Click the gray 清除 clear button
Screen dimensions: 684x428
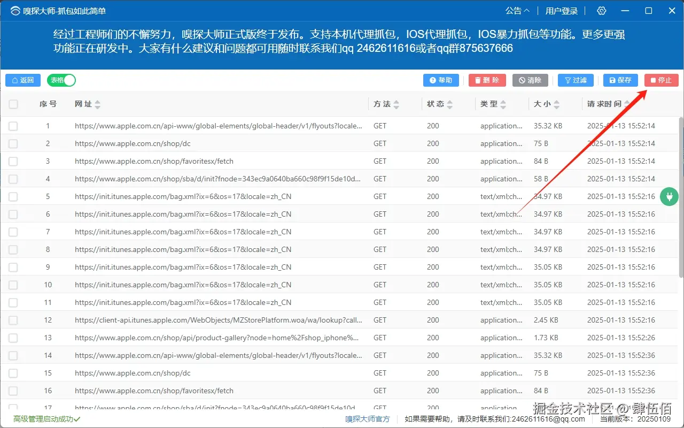[530, 80]
